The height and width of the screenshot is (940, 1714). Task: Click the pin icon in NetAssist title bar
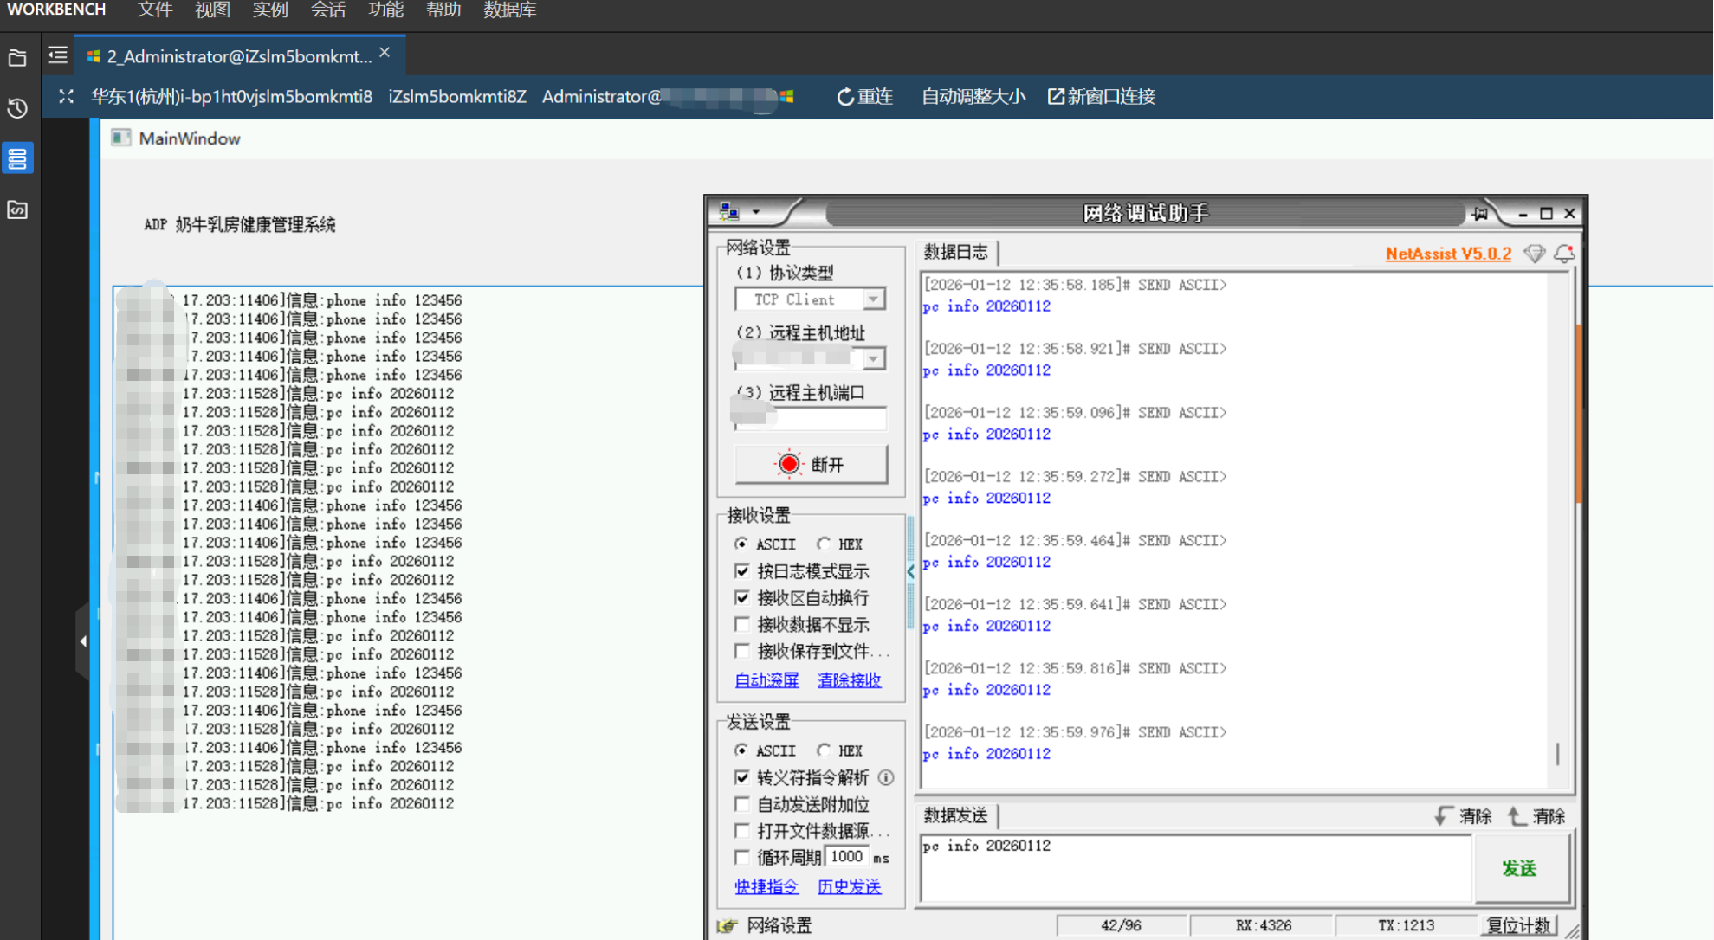click(x=1479, y=213)
